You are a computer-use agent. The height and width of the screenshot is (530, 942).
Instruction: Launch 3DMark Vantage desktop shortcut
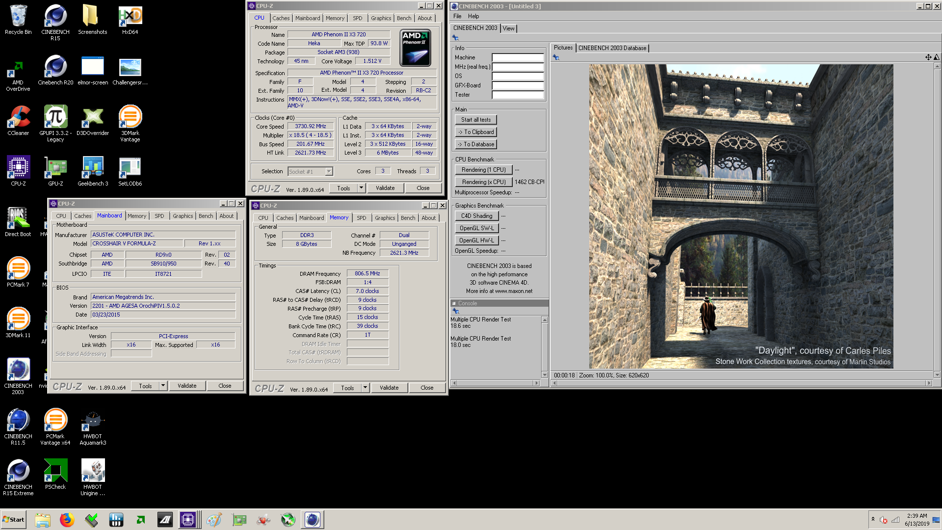(130, 124)
